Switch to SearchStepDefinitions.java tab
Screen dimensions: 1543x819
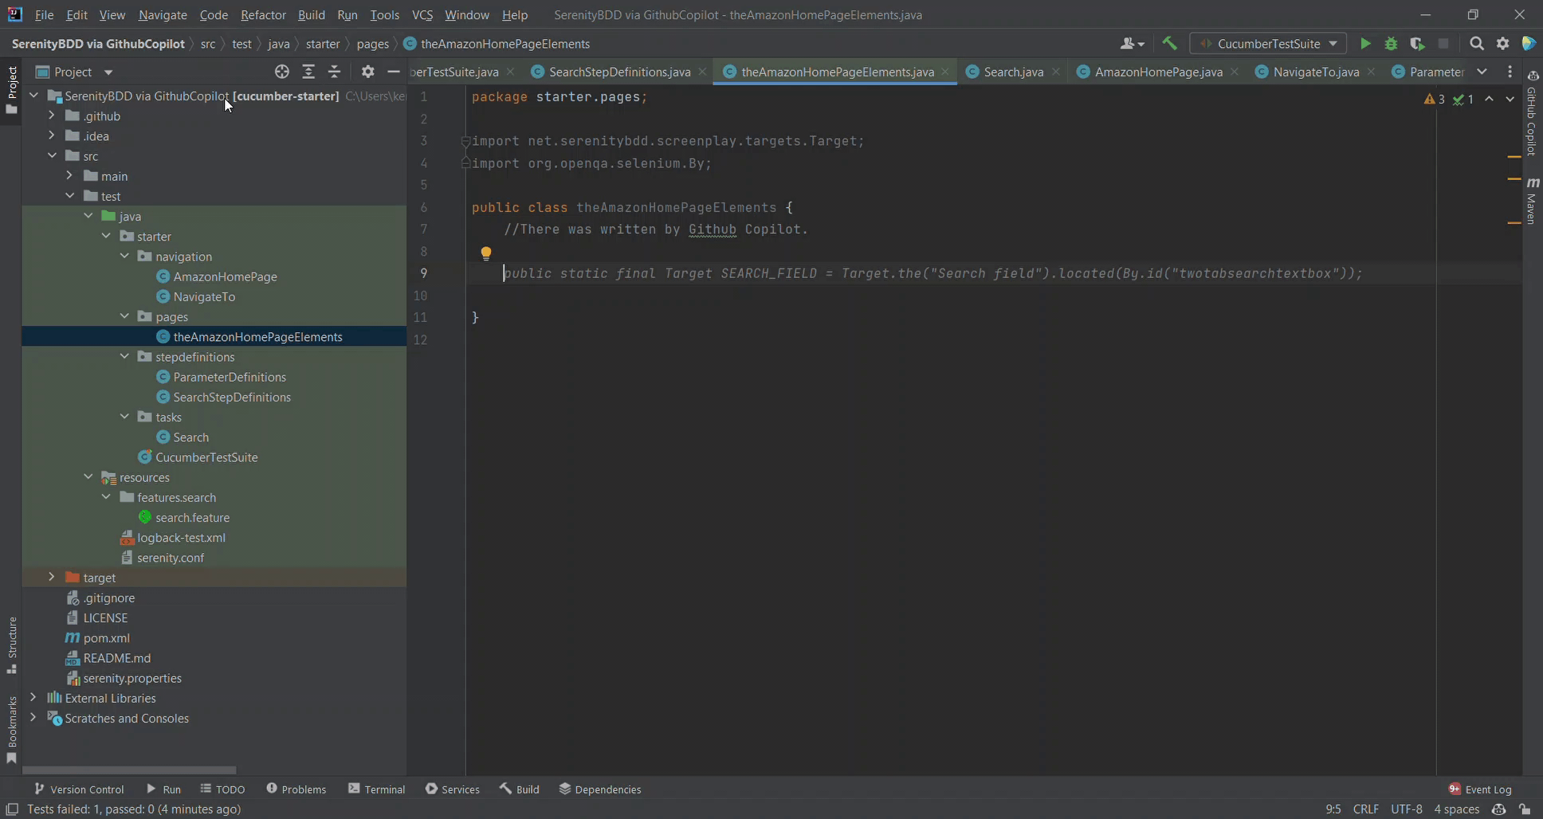(x=619, y=72)
